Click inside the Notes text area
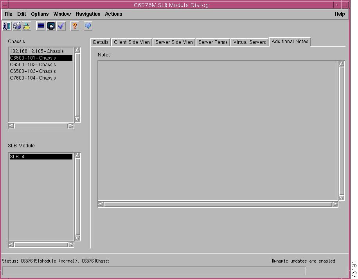The image size is (358, 279). tap(218, 130)
